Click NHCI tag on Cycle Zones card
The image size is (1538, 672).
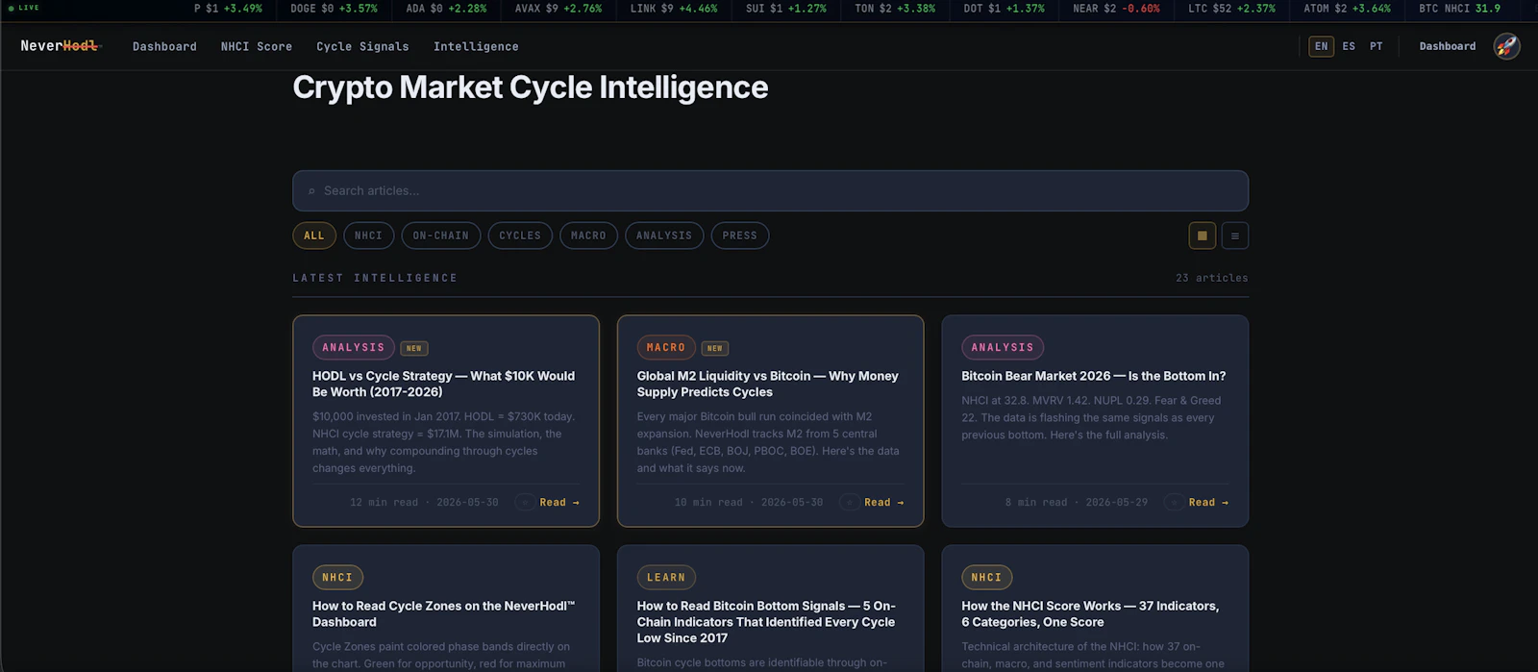[337, 577]
